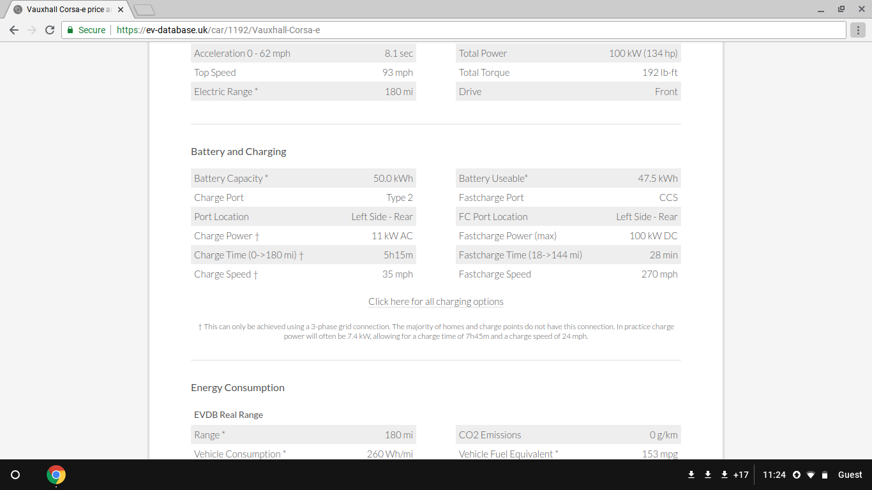
Task: Click the Battery and Charging heading
Action: coord(239,152)
